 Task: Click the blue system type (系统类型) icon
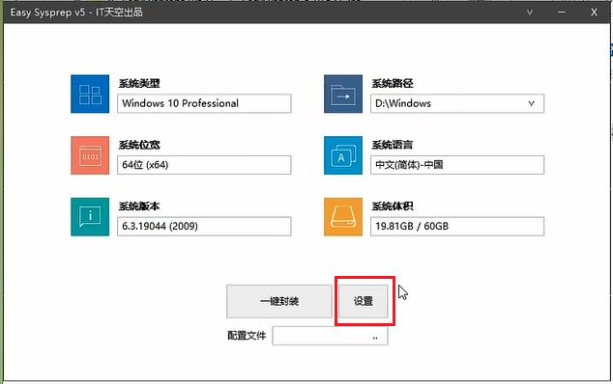[x=90, y=94]
